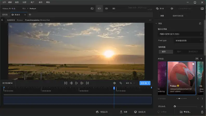Open the Pixel type dropdown
This screenshot has height=116, width=206.
click(x=188, y=41)
